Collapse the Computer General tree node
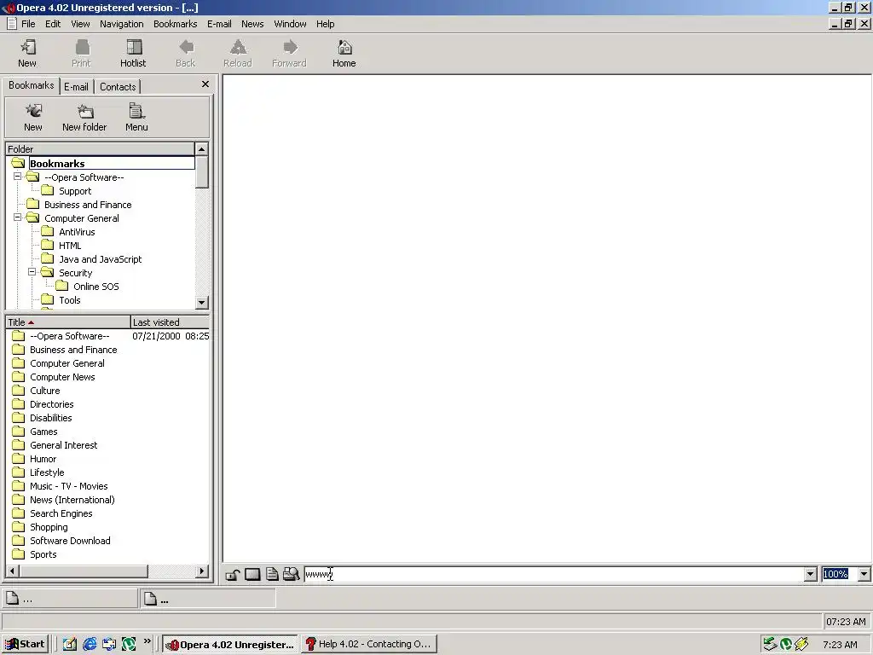 click(17, 217)
